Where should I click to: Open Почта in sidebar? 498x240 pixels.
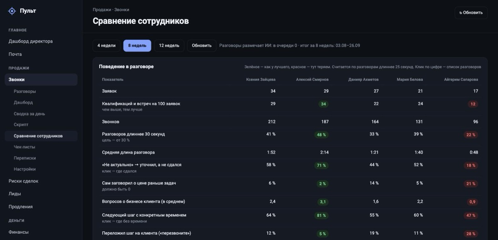coord(15,54)
